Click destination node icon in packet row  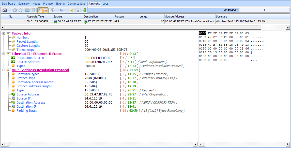click(x=86, y=22)
